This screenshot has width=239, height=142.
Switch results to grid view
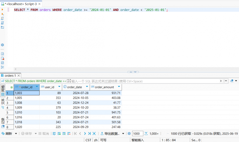[x=3, y=91]
